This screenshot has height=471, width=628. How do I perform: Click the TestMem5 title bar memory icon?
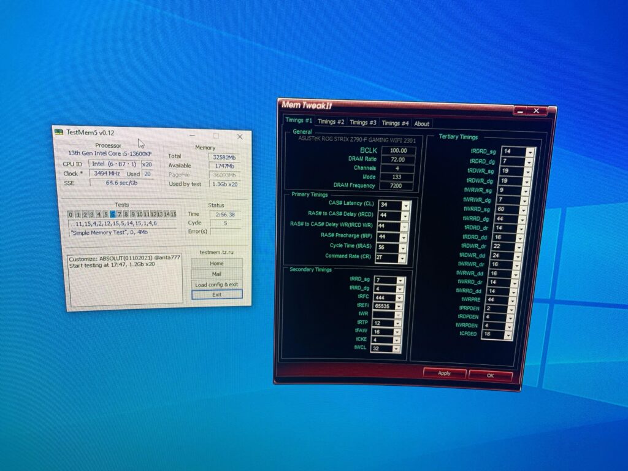(59, 132)
